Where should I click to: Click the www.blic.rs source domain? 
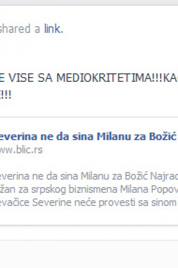point(21,150)
